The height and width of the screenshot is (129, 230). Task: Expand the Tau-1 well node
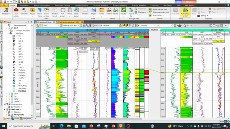(x=6, y=94)
